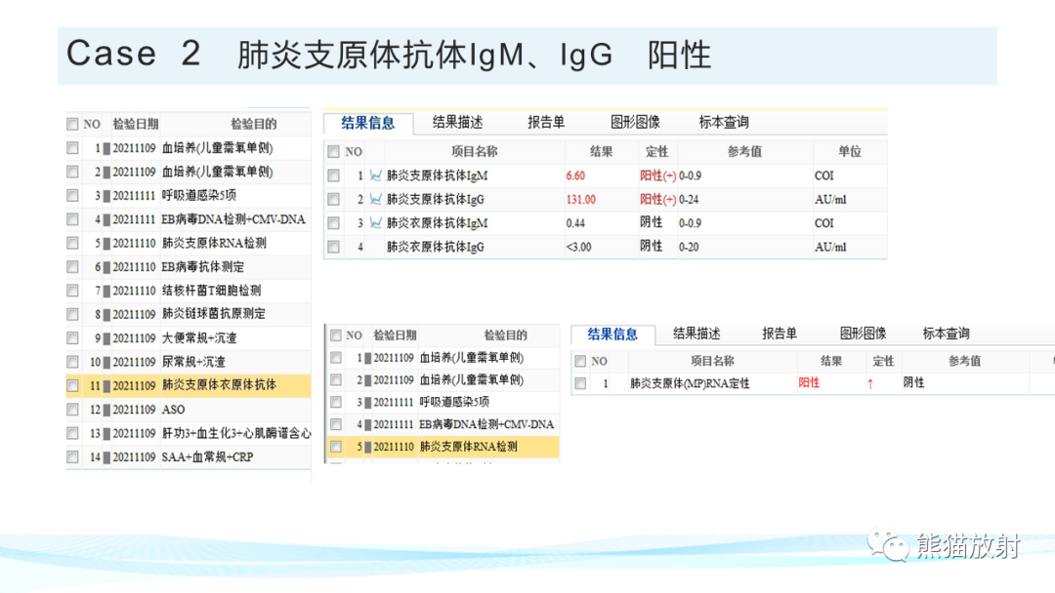Open trend chart icon for 肺炎支原体抗体IgG
Viewport: 1055px width, 593px height.
coord(375,200)
